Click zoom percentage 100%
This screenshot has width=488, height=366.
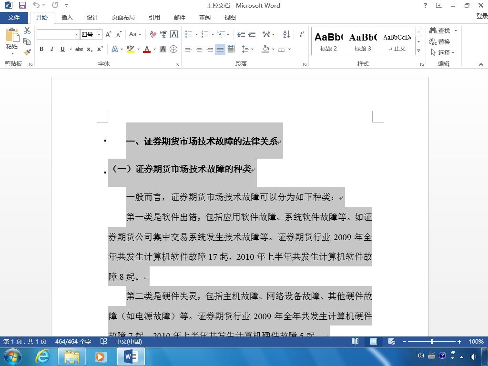tap(476, 341)
